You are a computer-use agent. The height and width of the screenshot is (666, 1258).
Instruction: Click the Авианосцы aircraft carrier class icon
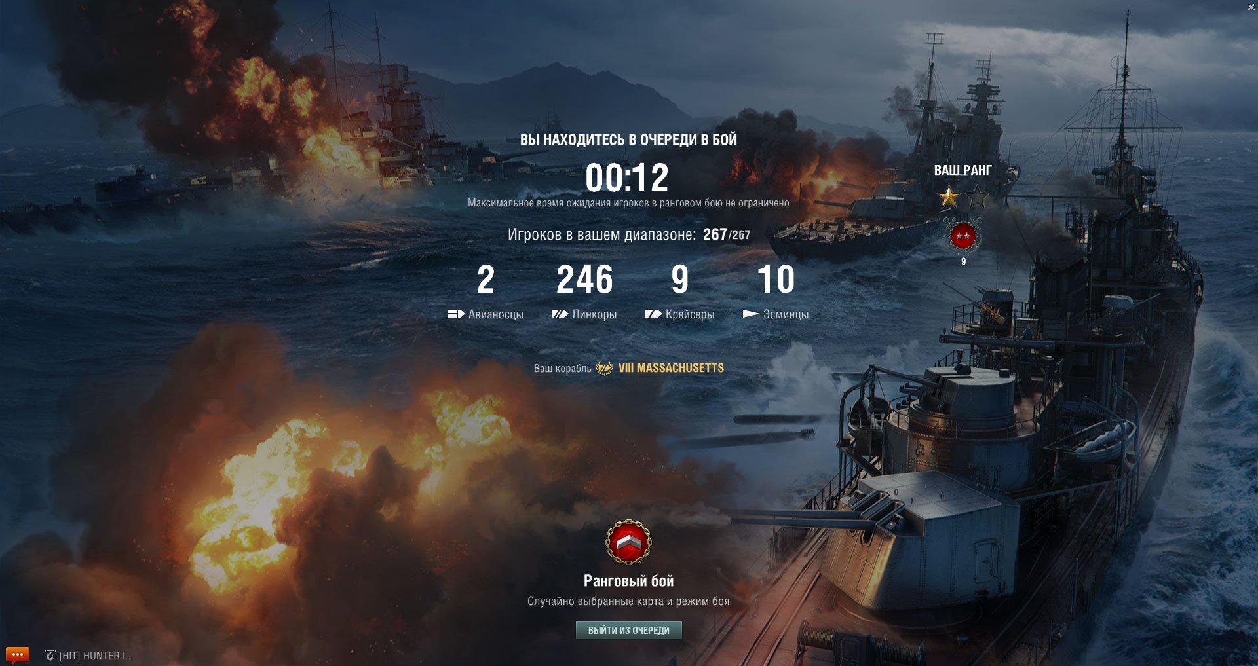(456, 314)
